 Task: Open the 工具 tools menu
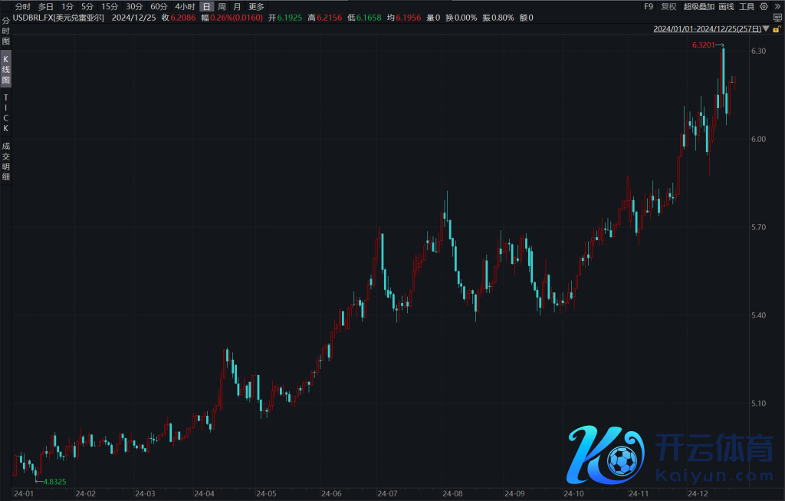747,6
